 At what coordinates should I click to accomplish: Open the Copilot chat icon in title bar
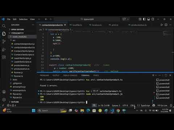click(x=124, y=19)
